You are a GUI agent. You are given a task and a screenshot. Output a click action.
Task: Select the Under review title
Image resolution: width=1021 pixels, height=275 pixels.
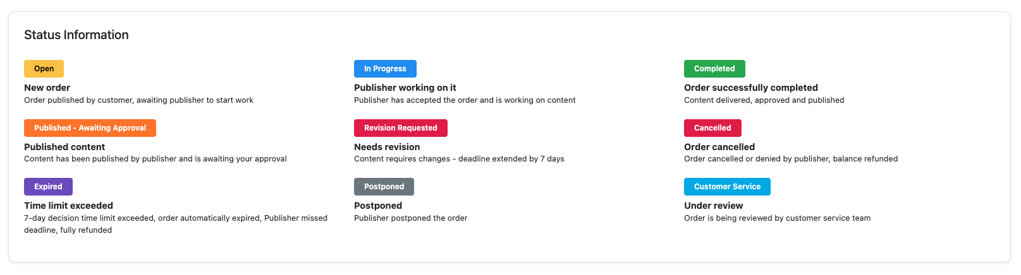pos(713,206)
